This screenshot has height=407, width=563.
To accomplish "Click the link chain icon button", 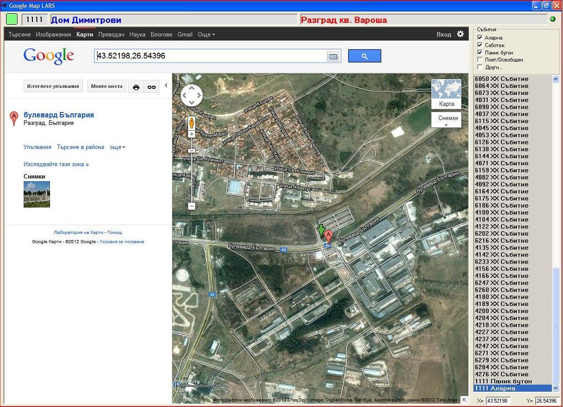I will (x=152, y=86).
